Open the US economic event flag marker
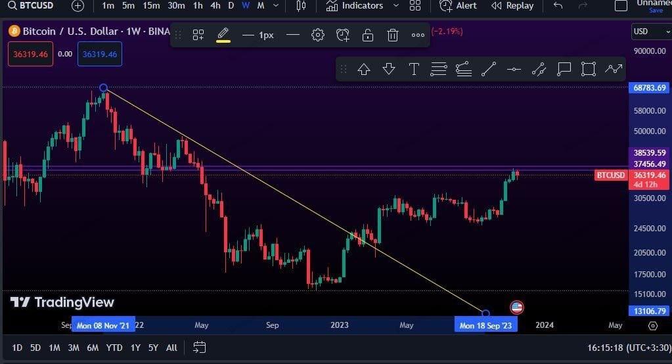This screenshot has width=672, height=364. (517, 307)
